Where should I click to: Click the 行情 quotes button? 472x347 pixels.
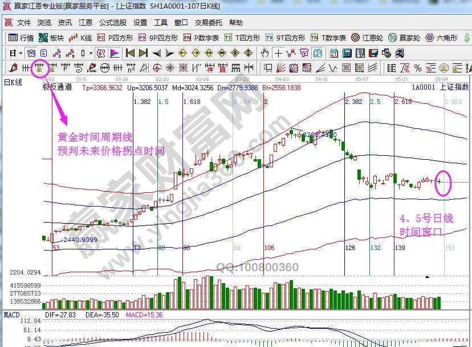tap(22, 38)
